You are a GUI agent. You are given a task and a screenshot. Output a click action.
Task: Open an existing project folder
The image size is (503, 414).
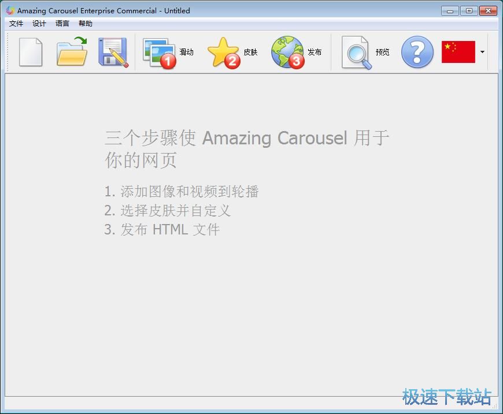pos(72,51)
